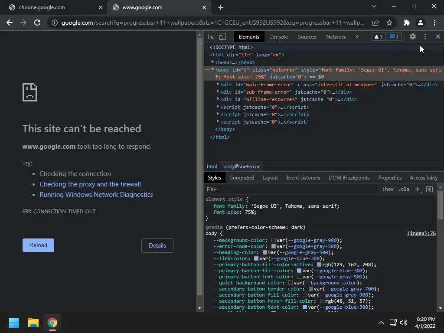Expand the main-frame-error div

click(218, 84)
